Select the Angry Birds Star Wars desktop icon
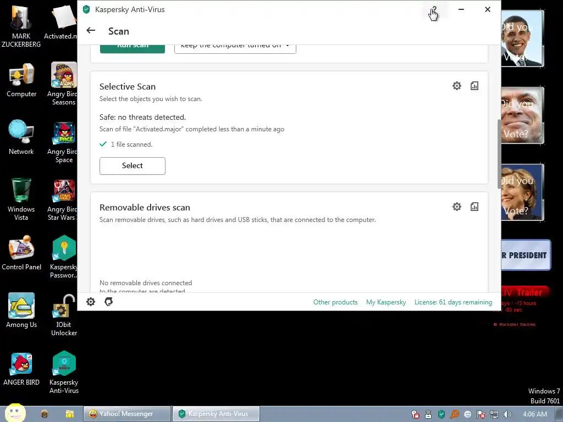The height and width of the screenshot is (422, 563). point(62,199)
